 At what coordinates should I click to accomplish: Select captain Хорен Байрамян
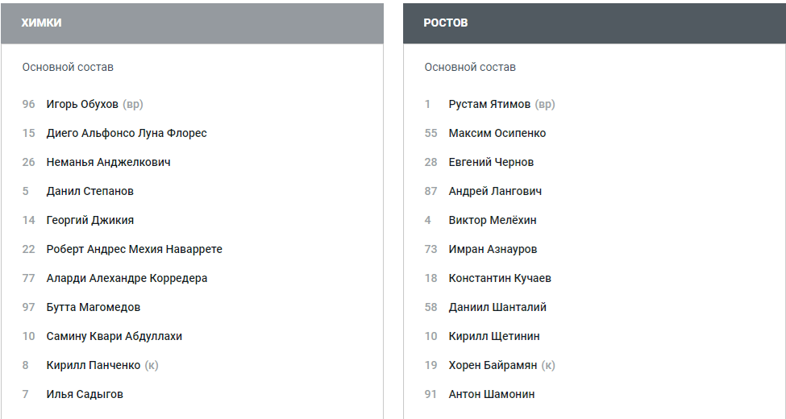coord(493,365)
